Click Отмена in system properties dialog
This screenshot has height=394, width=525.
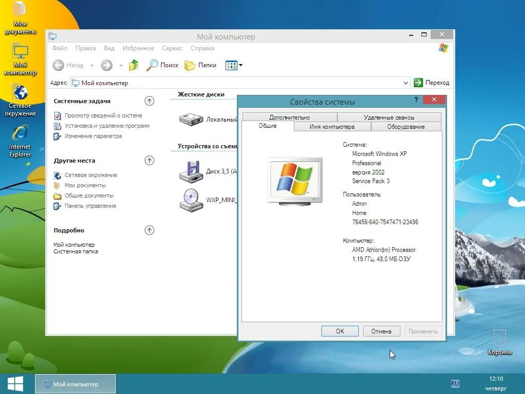coord(381,331)
